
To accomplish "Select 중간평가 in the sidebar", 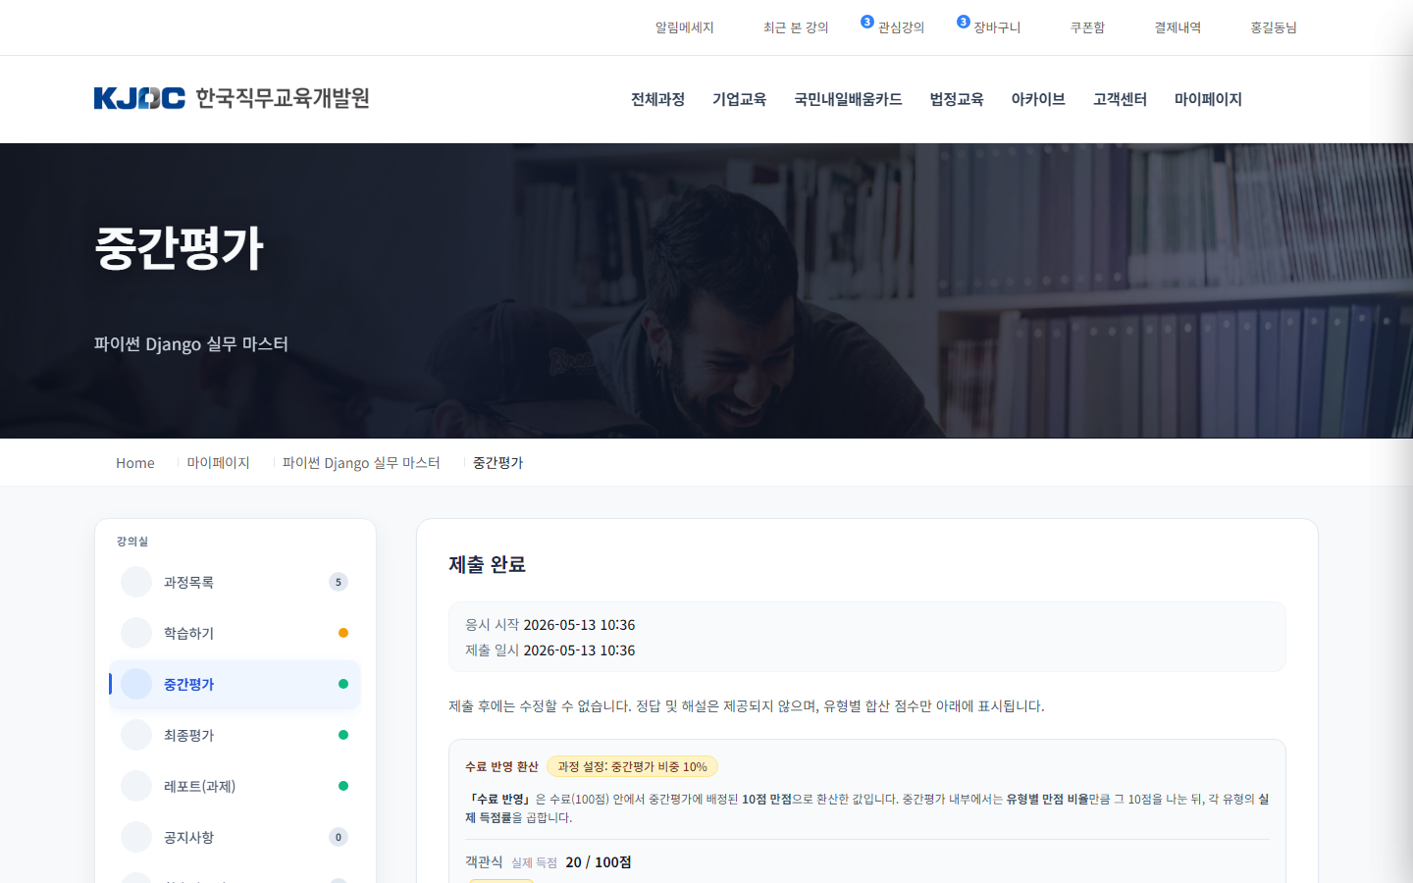I will pyautogui.click(x=235, y=684).
